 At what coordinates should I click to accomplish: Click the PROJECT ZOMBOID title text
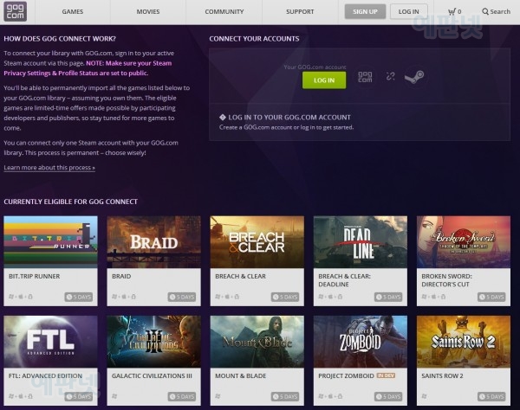(x=346, y=376)
